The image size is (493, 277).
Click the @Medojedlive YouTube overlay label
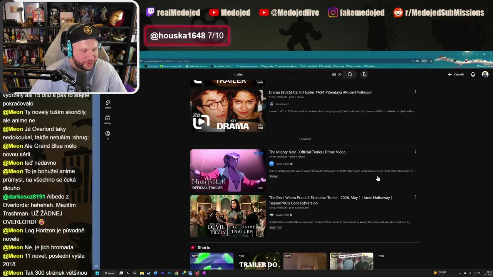point(289,13)
